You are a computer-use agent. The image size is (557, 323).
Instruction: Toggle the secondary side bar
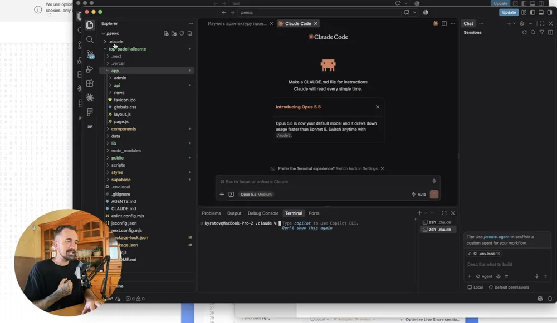(550, 12)
